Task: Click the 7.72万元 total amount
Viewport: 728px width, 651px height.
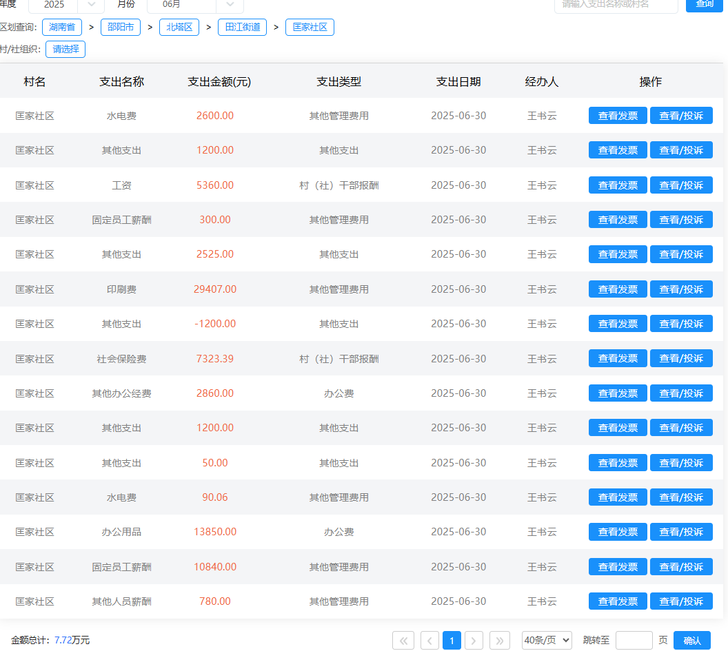Action: pyautogui.click(x=72, y=641)
